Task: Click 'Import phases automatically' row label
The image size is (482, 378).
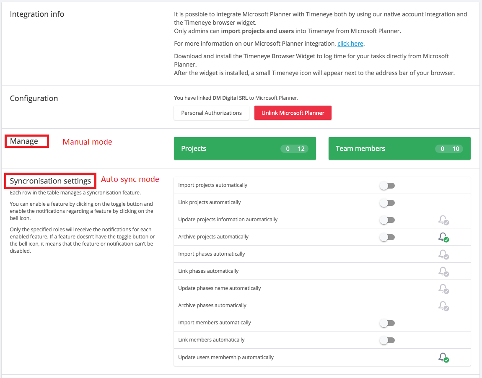Action: (x=212, y=254)
